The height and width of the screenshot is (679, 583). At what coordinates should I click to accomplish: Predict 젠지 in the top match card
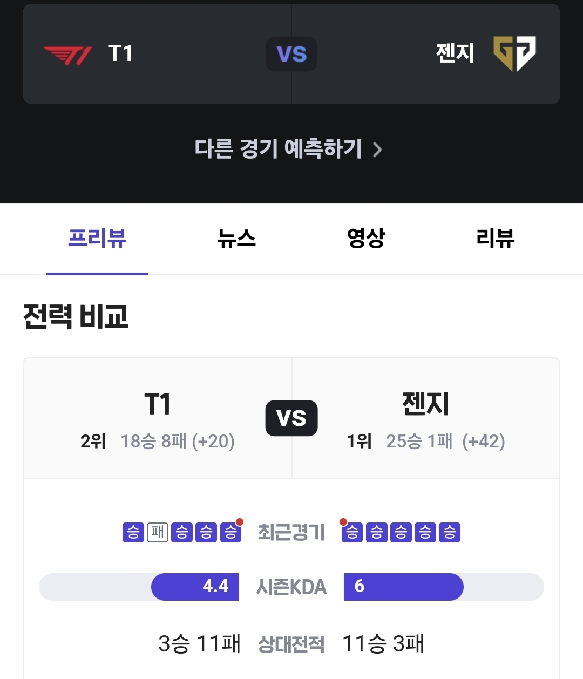pyautogui.click(x=426, y=54)
